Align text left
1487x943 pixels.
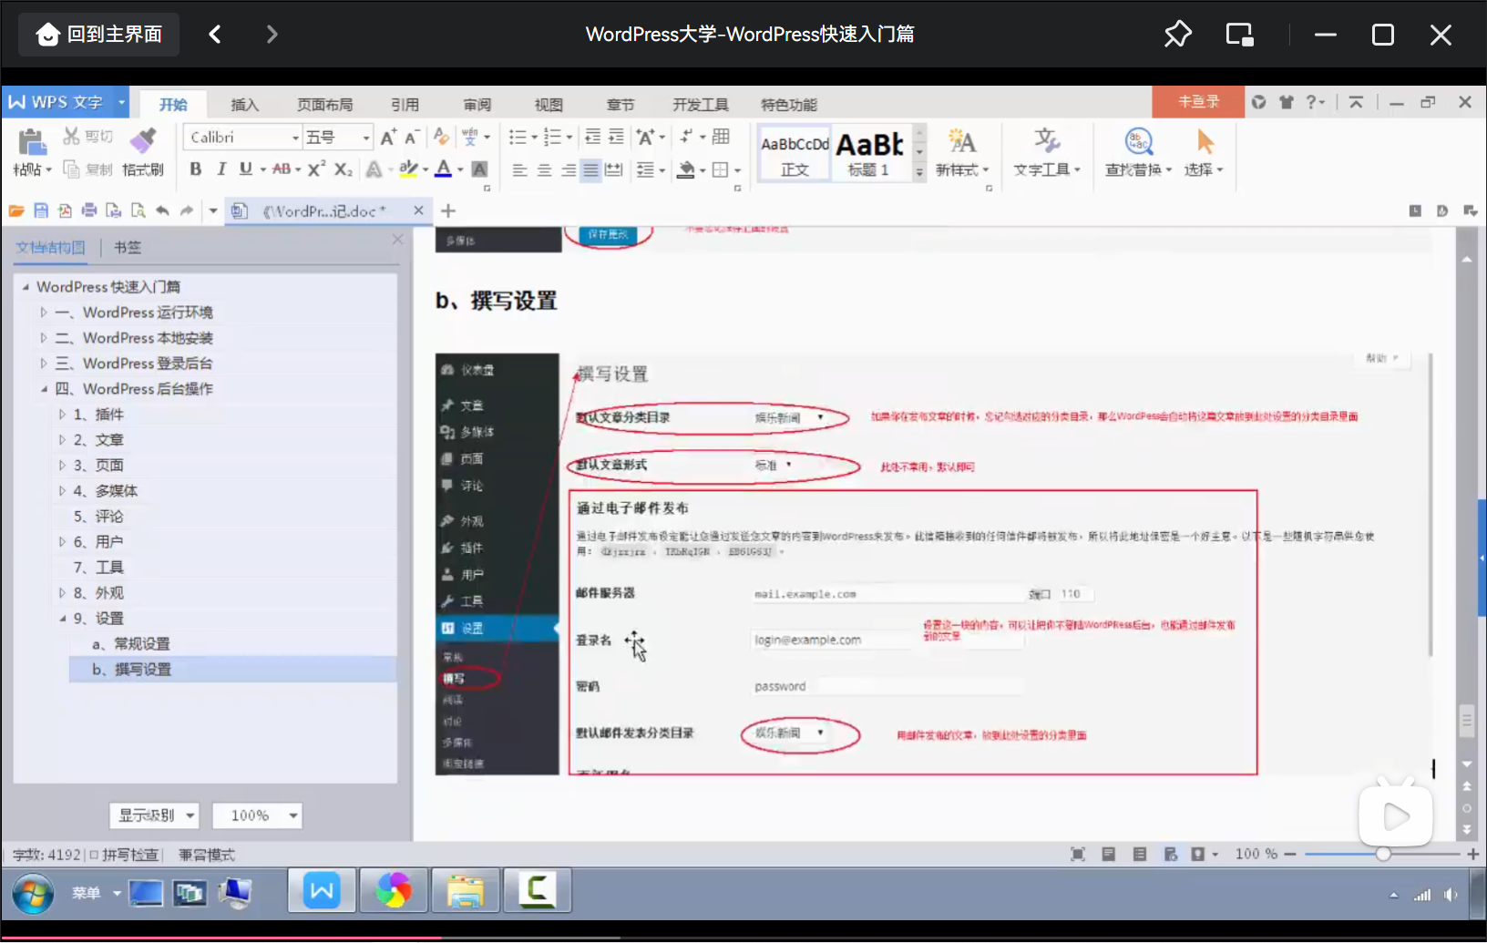(x=519, y=170)
